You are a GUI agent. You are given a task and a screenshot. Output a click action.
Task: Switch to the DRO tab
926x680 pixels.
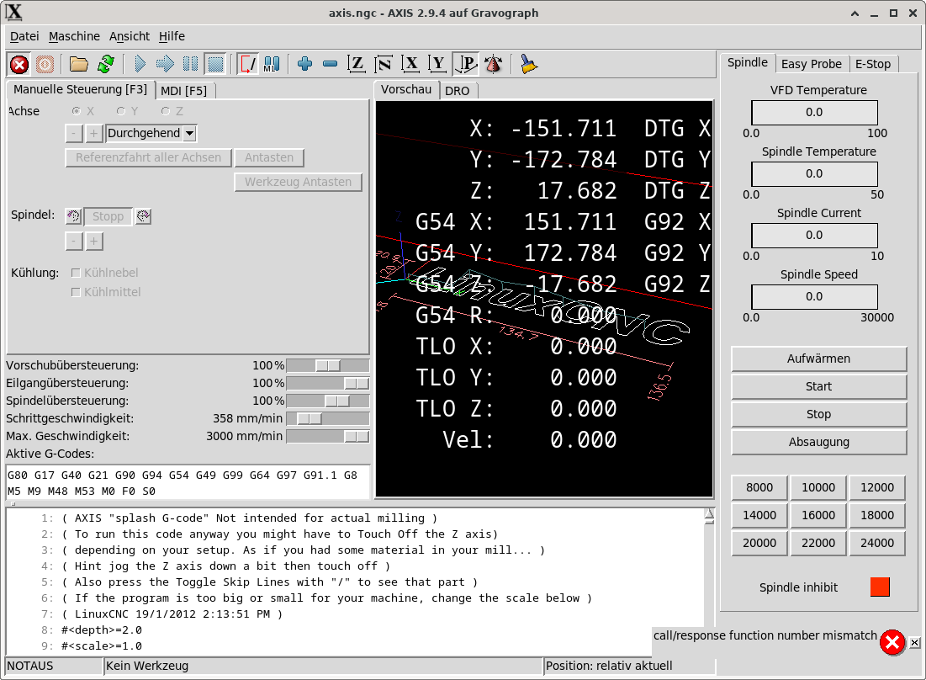click(x=458, y=91)
